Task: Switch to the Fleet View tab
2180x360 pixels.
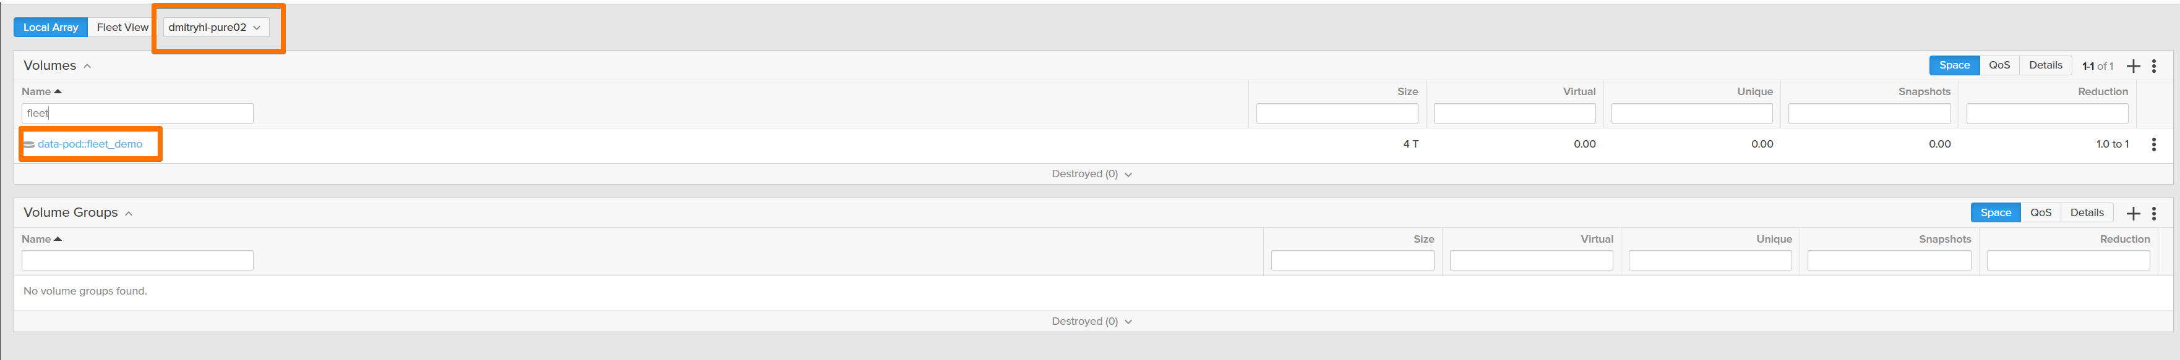Action: (x=122, y=26)
